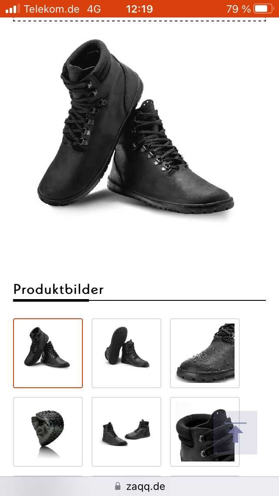Tap the thick black underline below Produktbilder
The width and height of the screenshot is (279, 496).
pyautogui.click(x=51, y=300)
